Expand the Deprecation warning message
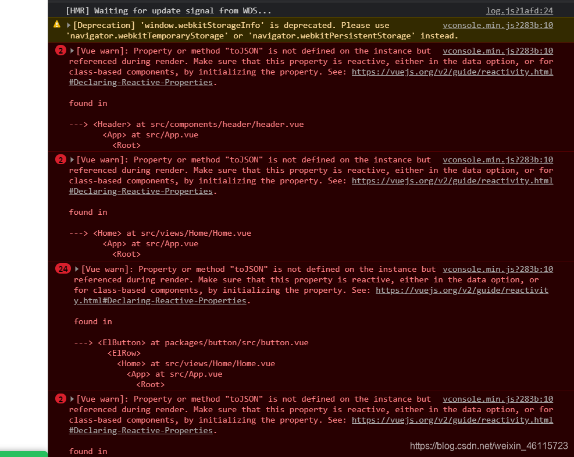The height and width of the screenshot is (457, 574). pyautogui.click(x=69, y=25)
